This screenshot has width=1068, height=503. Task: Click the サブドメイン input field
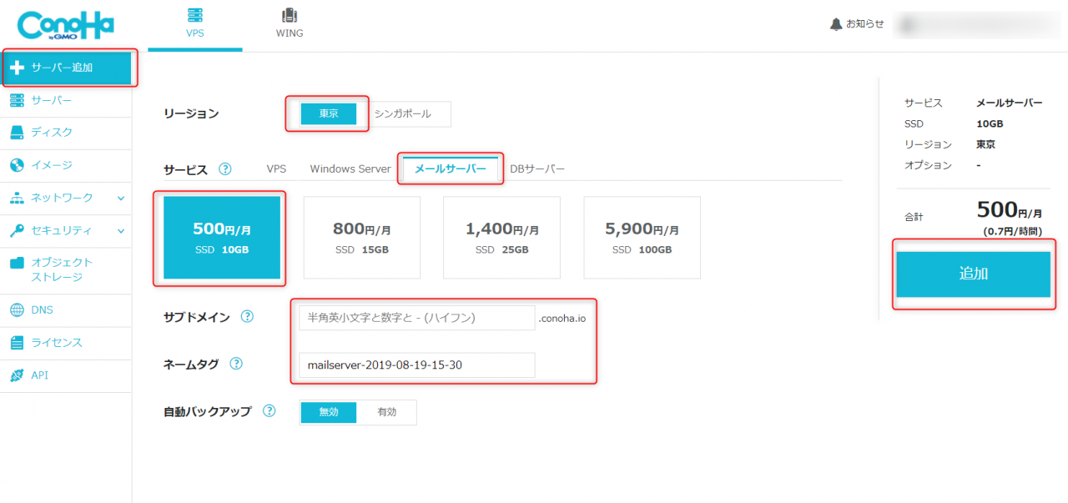pos(416,318)
